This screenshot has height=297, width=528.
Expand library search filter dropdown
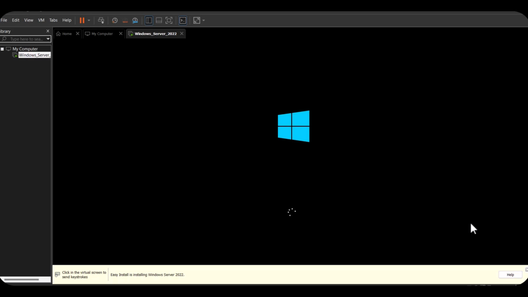[48, 39]
